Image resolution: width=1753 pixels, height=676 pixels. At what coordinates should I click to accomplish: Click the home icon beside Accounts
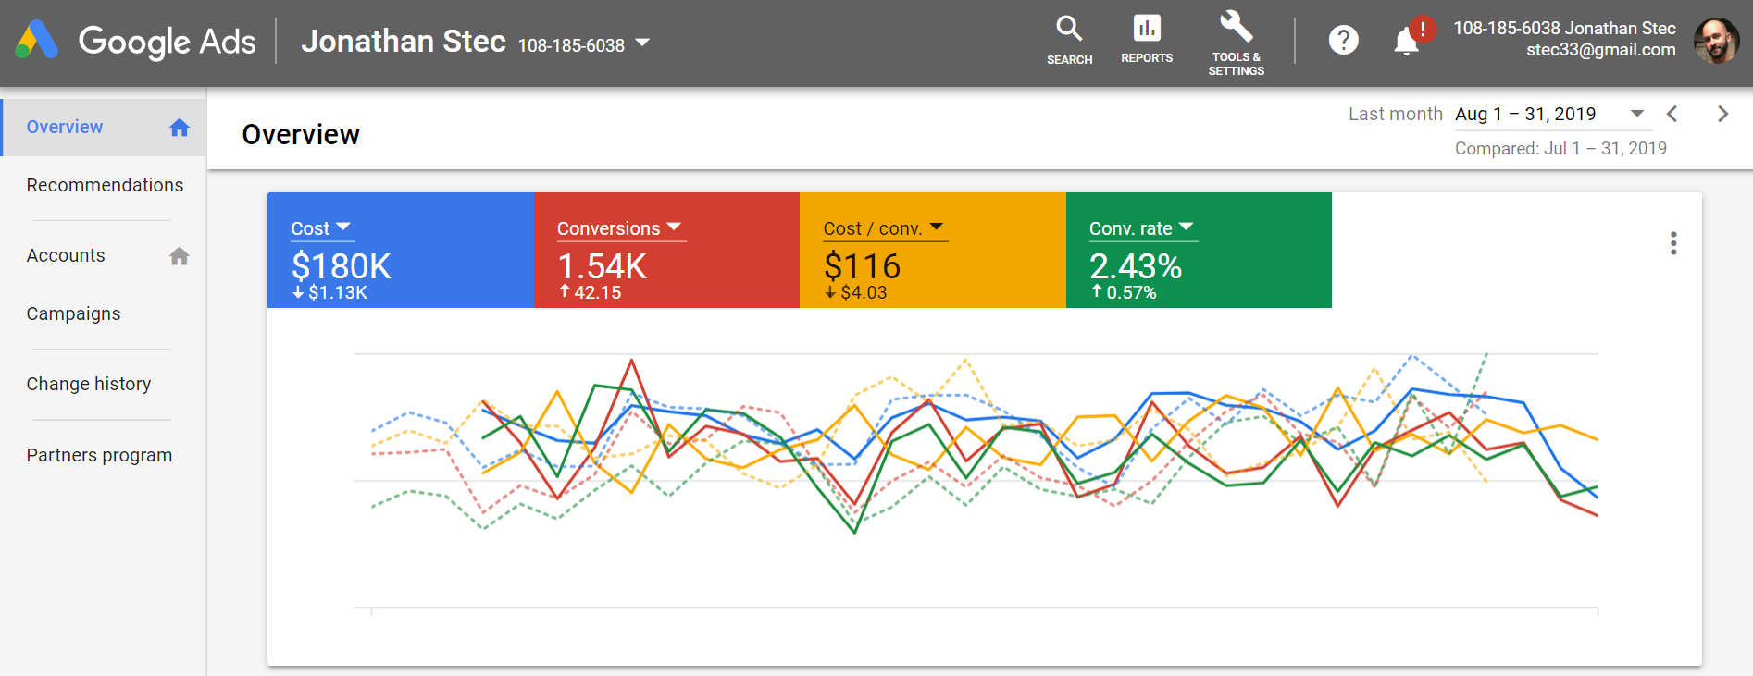click(180, 256)
